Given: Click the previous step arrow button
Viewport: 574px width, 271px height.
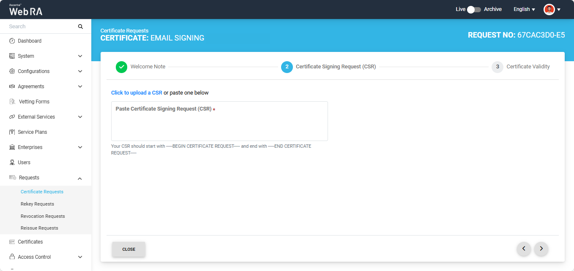Looking at the screenshot, I should [524, 249].
